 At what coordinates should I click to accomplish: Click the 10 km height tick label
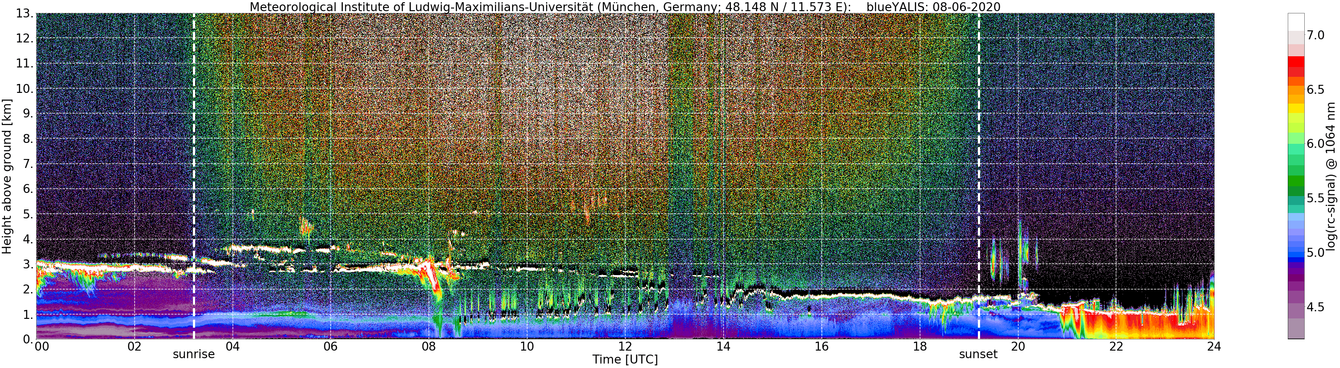[x=25, y=89]
